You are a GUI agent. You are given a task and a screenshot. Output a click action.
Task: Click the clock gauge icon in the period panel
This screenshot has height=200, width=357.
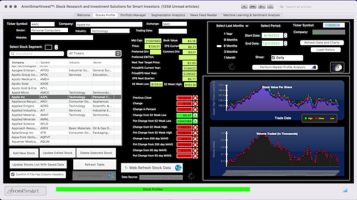(x=337, y=67)
